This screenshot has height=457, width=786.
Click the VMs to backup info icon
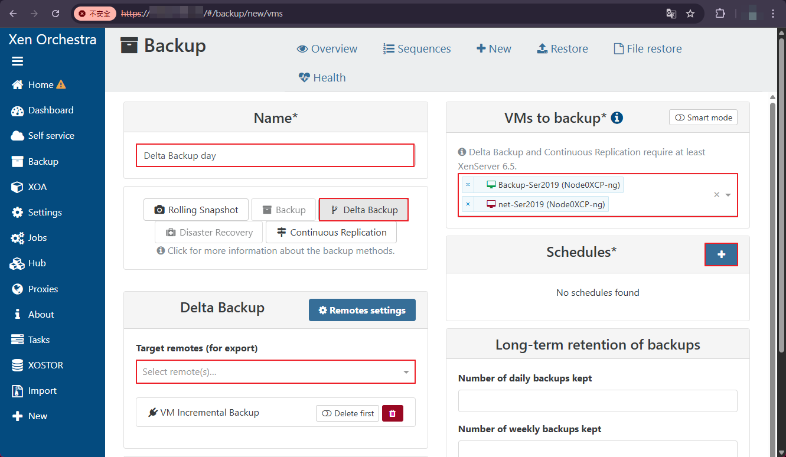point(617,118)
